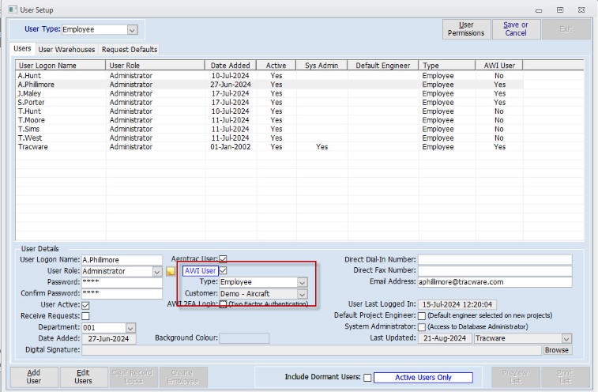This screenshot has width=598, height=392.
Task: Switch to the User Warehouses tab
Action: [66, 50]
